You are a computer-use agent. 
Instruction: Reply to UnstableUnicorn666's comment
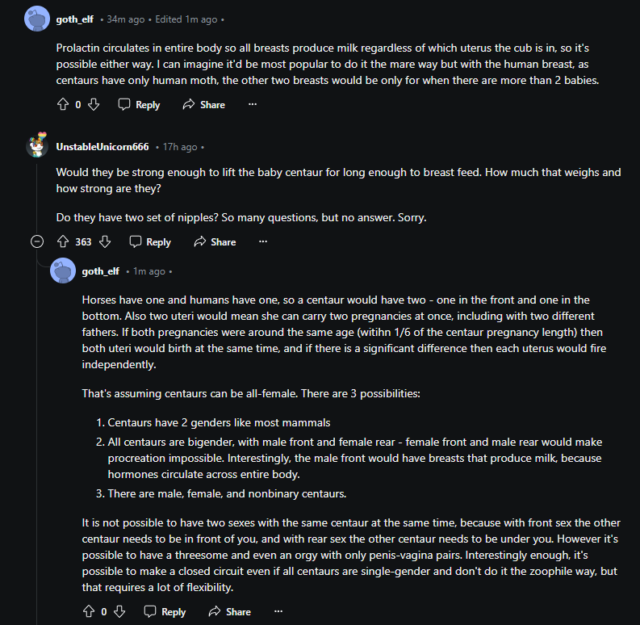[149, 241]
